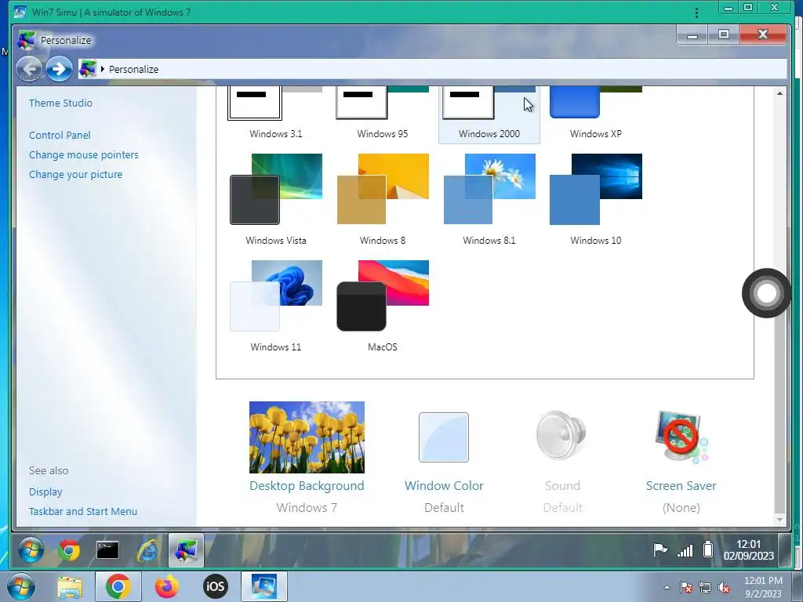Image resolution: width=803 pixels, height=602 pixels.
Task: Click simulator show desktop button
Action: pyautogui.click(x=784, y=550)
